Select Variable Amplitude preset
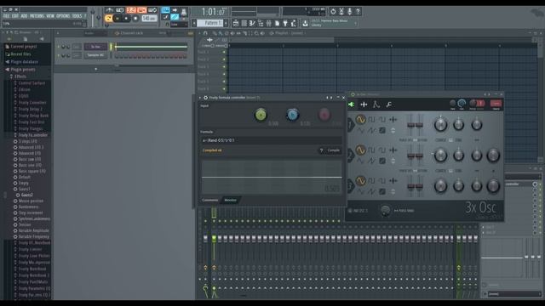The width and height of the screenshot is (545, 306). 33,230
